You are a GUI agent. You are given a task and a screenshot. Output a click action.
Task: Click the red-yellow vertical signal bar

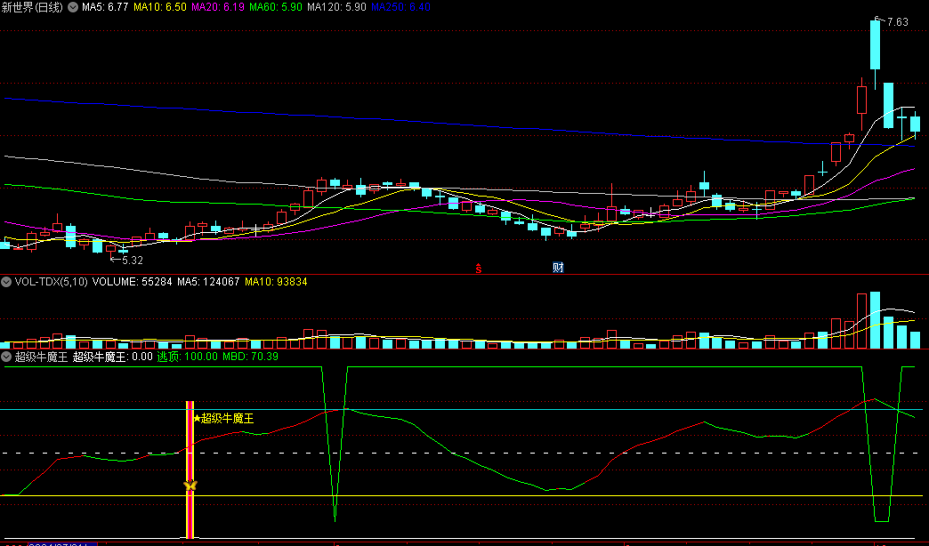pos(190,470)
